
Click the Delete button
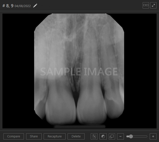click(x=76, y=136)
